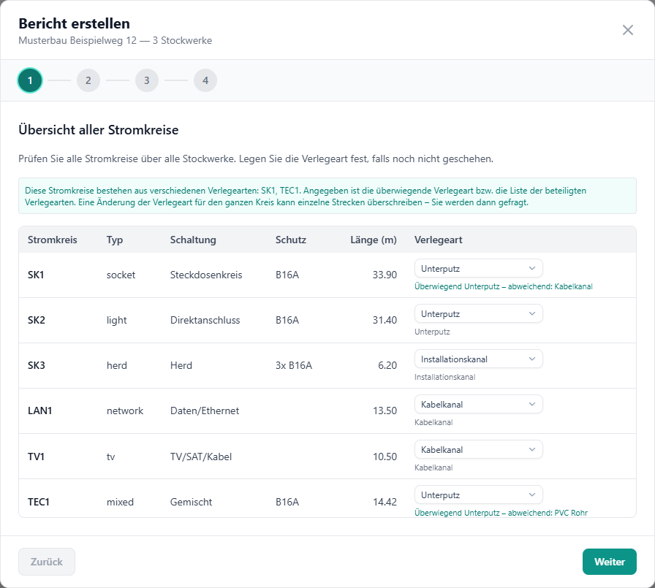Click the Weiter button
Viewport: 655px width, 588px height.
click(610, 562)
